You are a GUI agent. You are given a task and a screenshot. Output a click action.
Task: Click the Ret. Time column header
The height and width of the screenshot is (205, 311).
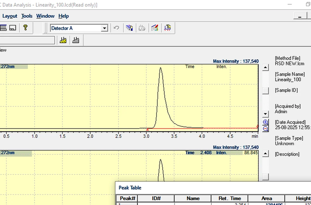[230, 198]
